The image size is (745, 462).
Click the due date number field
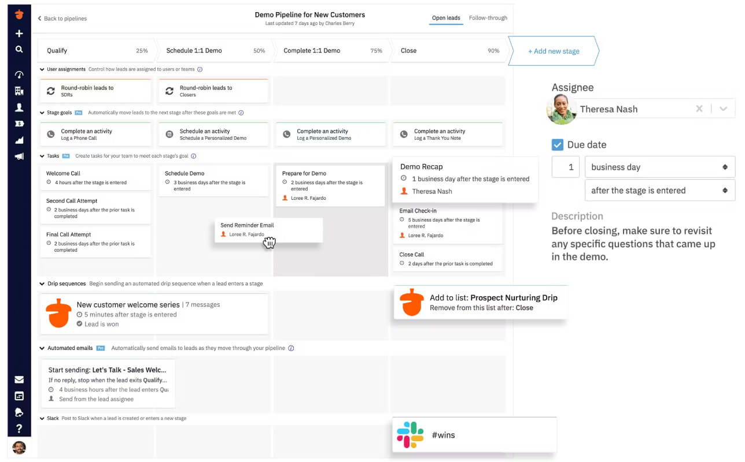coord(565,167)
